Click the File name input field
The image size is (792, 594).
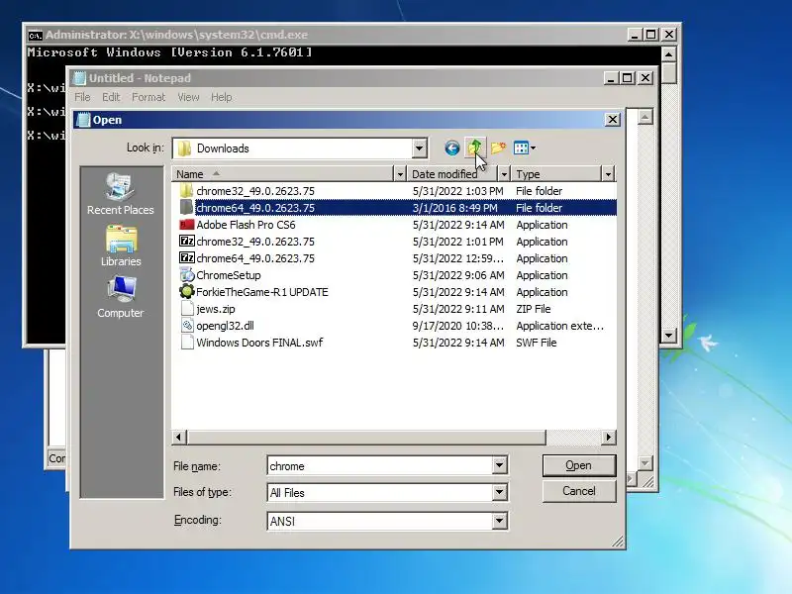pos(380,465)
